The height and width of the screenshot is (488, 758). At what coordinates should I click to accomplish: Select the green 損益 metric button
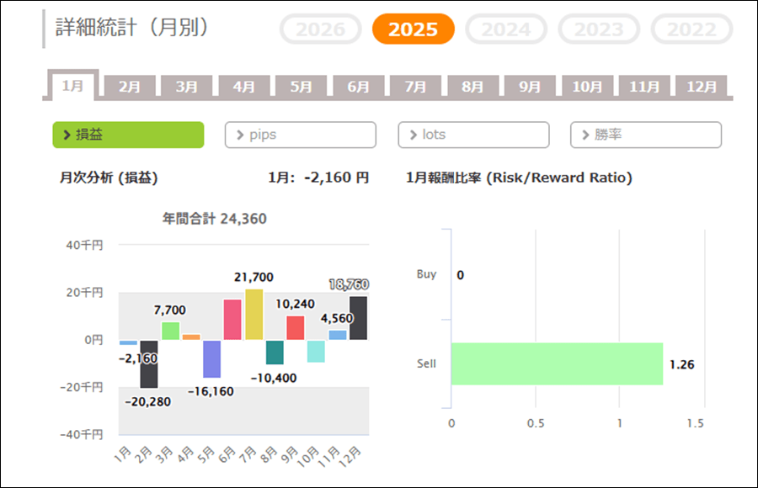point(128,135)
